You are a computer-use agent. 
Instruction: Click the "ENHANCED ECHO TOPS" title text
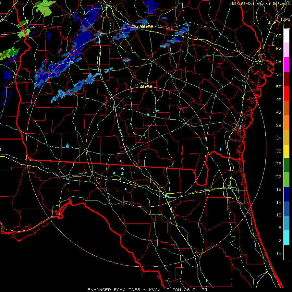coord(114,290)
